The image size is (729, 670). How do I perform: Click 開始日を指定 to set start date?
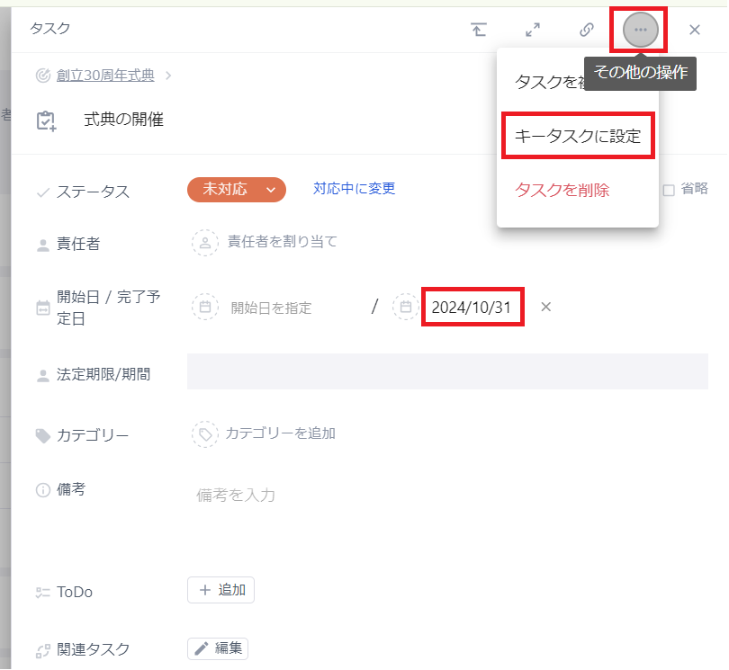271,308
